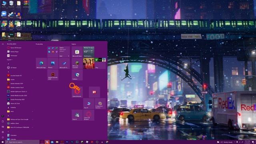Open the Solitaire tile

77,75
